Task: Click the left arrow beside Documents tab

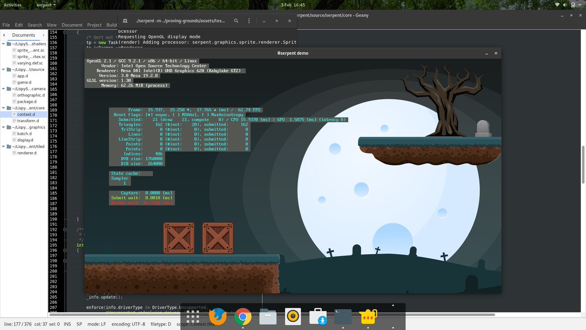Action: point(3,35)
